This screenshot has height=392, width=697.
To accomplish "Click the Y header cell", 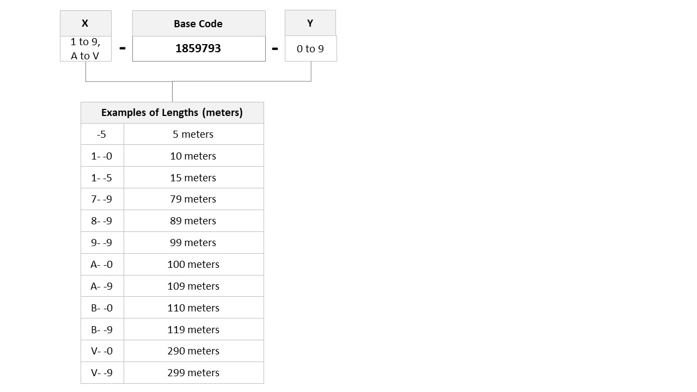I will [x=310, y=23].
